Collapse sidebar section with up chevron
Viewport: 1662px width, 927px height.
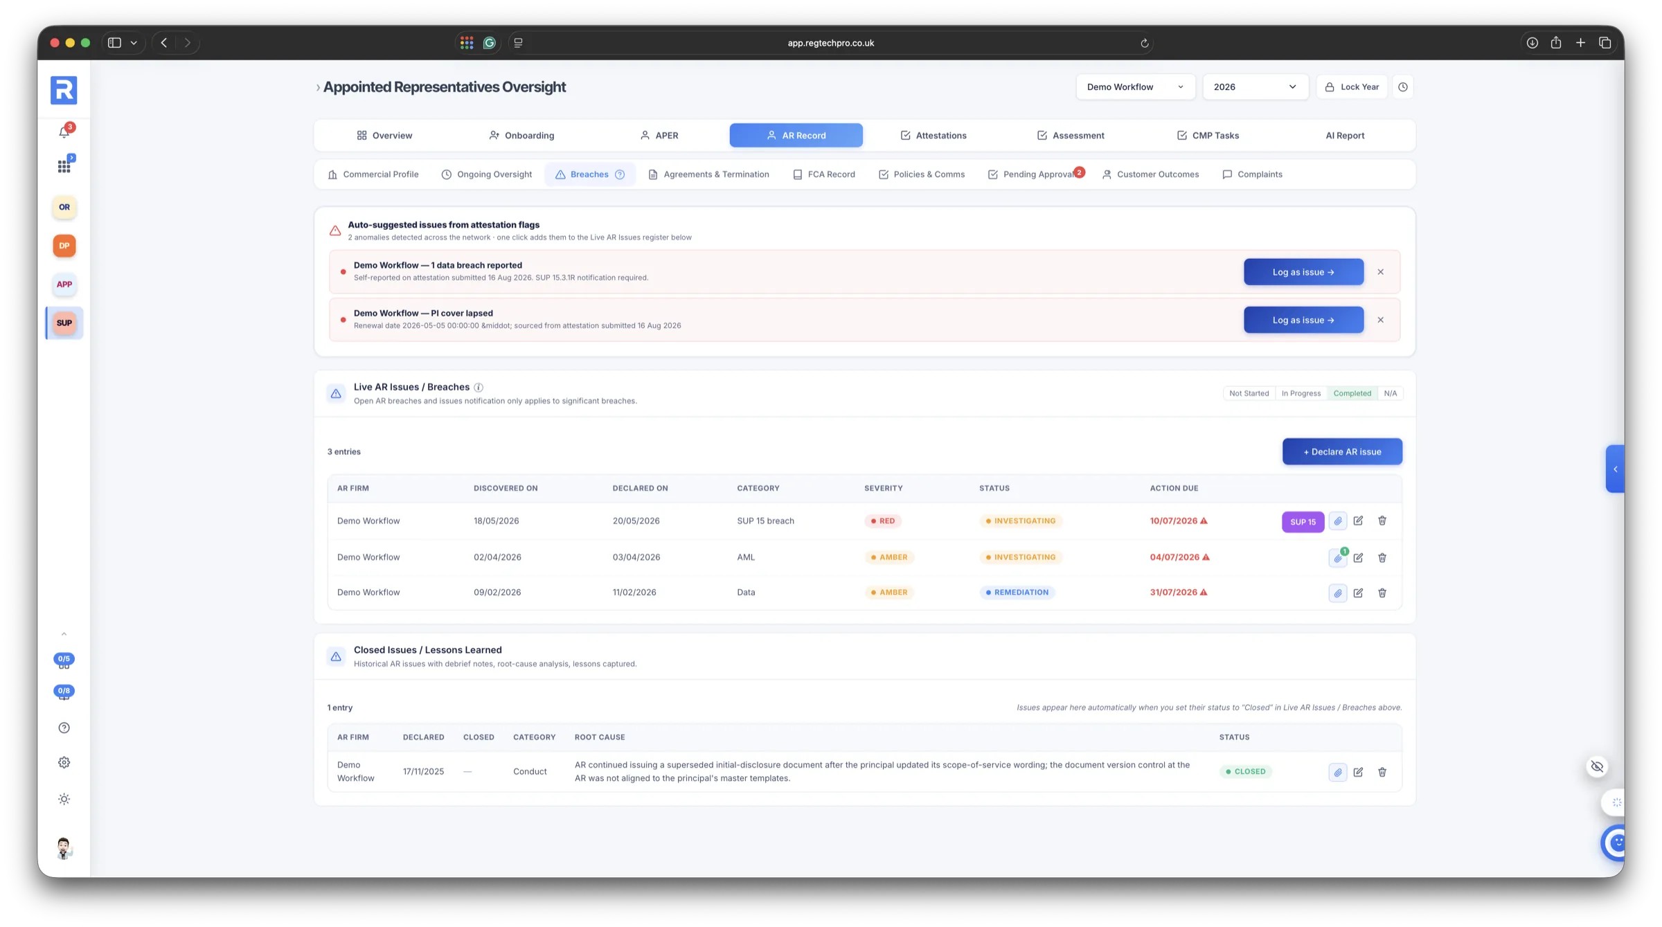click(x=64, y=634)
